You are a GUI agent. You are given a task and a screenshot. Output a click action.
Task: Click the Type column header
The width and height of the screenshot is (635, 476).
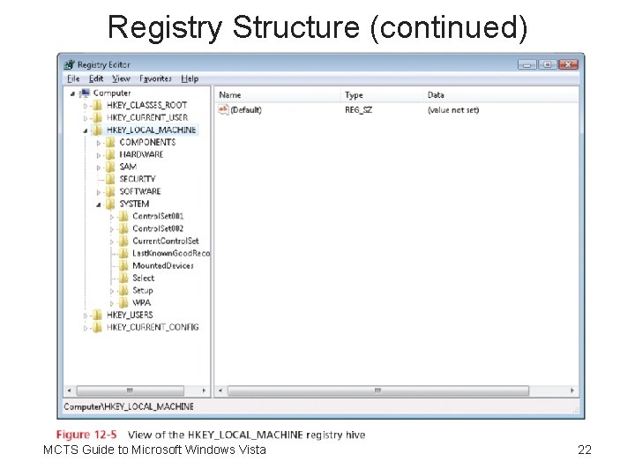click(x=382, y=95)
